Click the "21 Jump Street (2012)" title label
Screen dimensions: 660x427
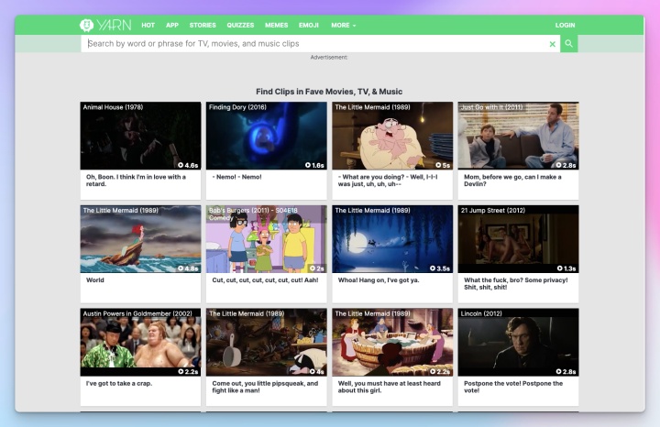pos(493,211)
